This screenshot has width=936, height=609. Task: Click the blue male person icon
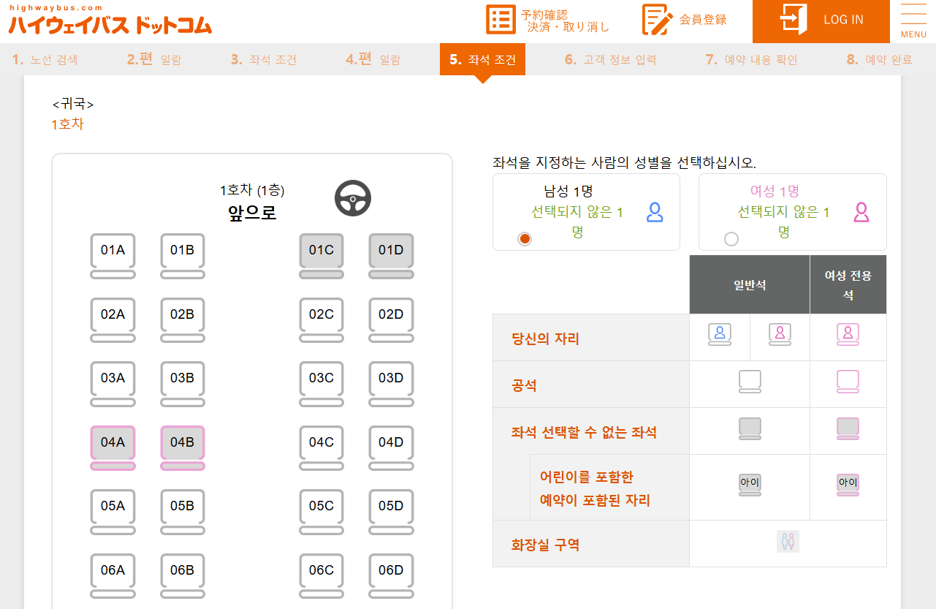(x=655, y=212)
